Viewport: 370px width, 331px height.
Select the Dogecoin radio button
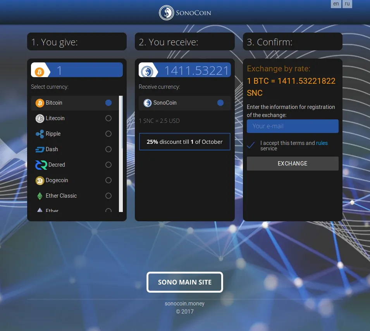(x=108, y=180)
